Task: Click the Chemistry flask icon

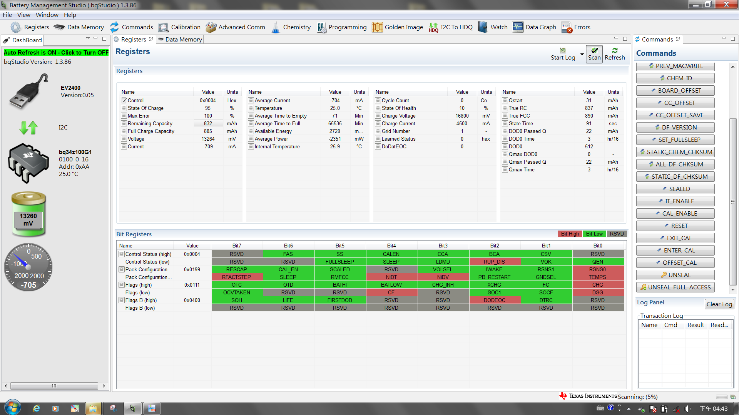Action: tap(276, 27)
